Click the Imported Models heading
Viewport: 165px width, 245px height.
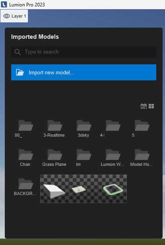click(35, 37)
